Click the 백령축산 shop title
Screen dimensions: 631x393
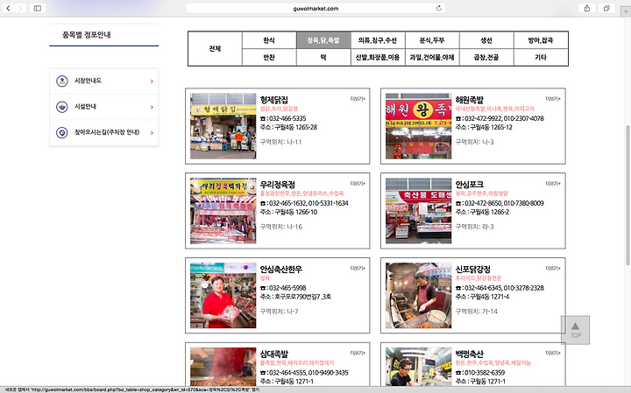click(470, 354)
